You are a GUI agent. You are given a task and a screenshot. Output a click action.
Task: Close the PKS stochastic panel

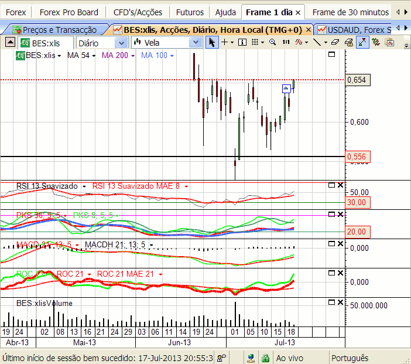click(x=340, y=215)
